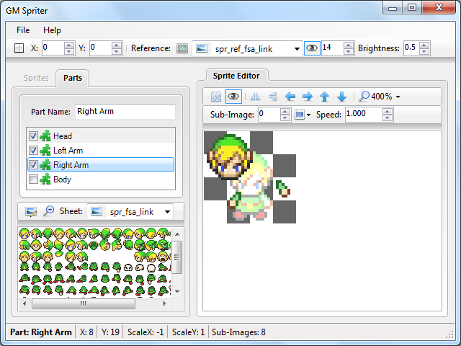Click the Body puzzle piece icon
Image resolution: width=461 pixels, height=346 pixels.
(45, 179)
